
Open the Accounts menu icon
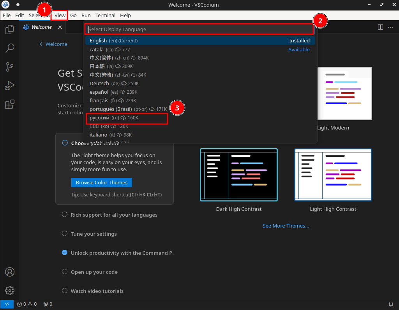point(10,272)
